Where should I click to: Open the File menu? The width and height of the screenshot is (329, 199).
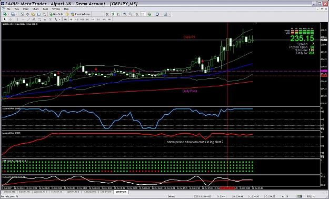[x=8, y=9]
